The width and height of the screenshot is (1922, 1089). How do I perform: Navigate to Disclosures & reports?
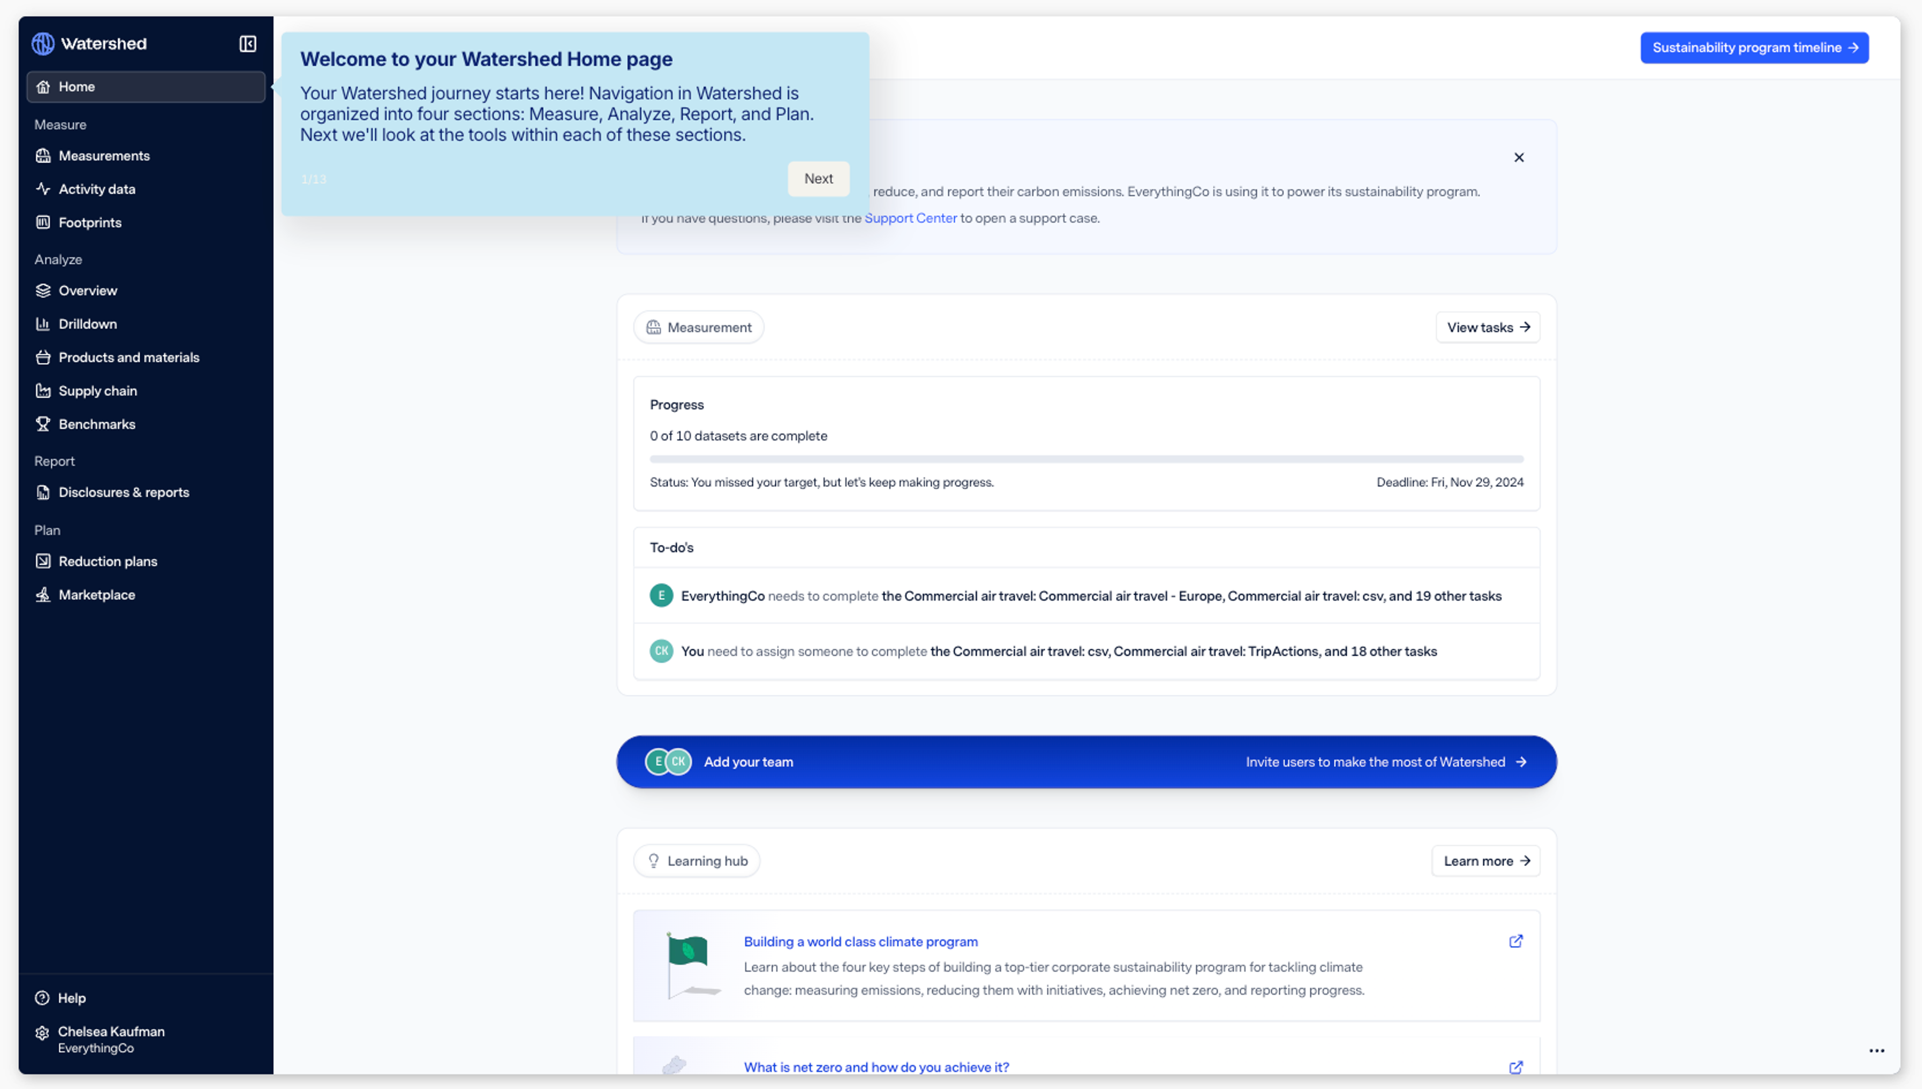point(124,492)
